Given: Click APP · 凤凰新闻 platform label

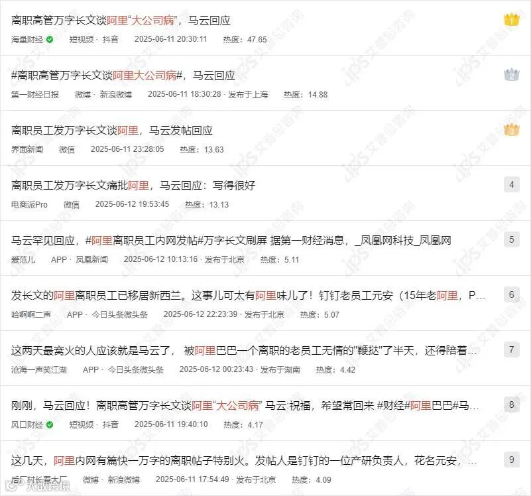Looking at the screenshot, I should 80,259.
